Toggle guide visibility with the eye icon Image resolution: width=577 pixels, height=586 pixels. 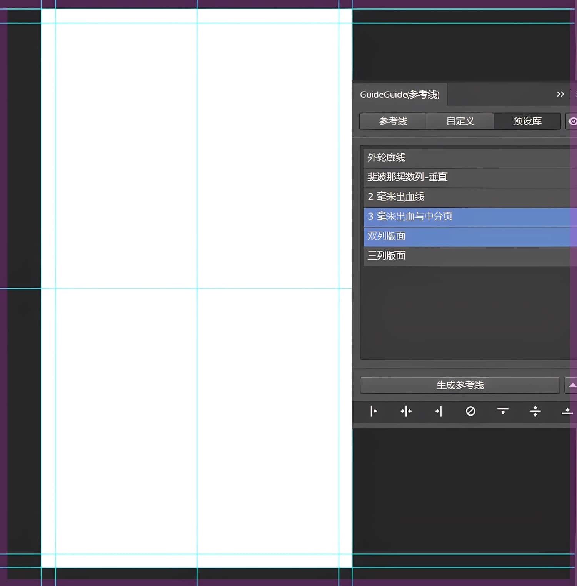(x=572, y=121)
